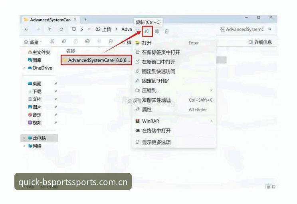Click the pin icon next to 文档
Viewport: 297px width, 204px height.
pos(56,99)
